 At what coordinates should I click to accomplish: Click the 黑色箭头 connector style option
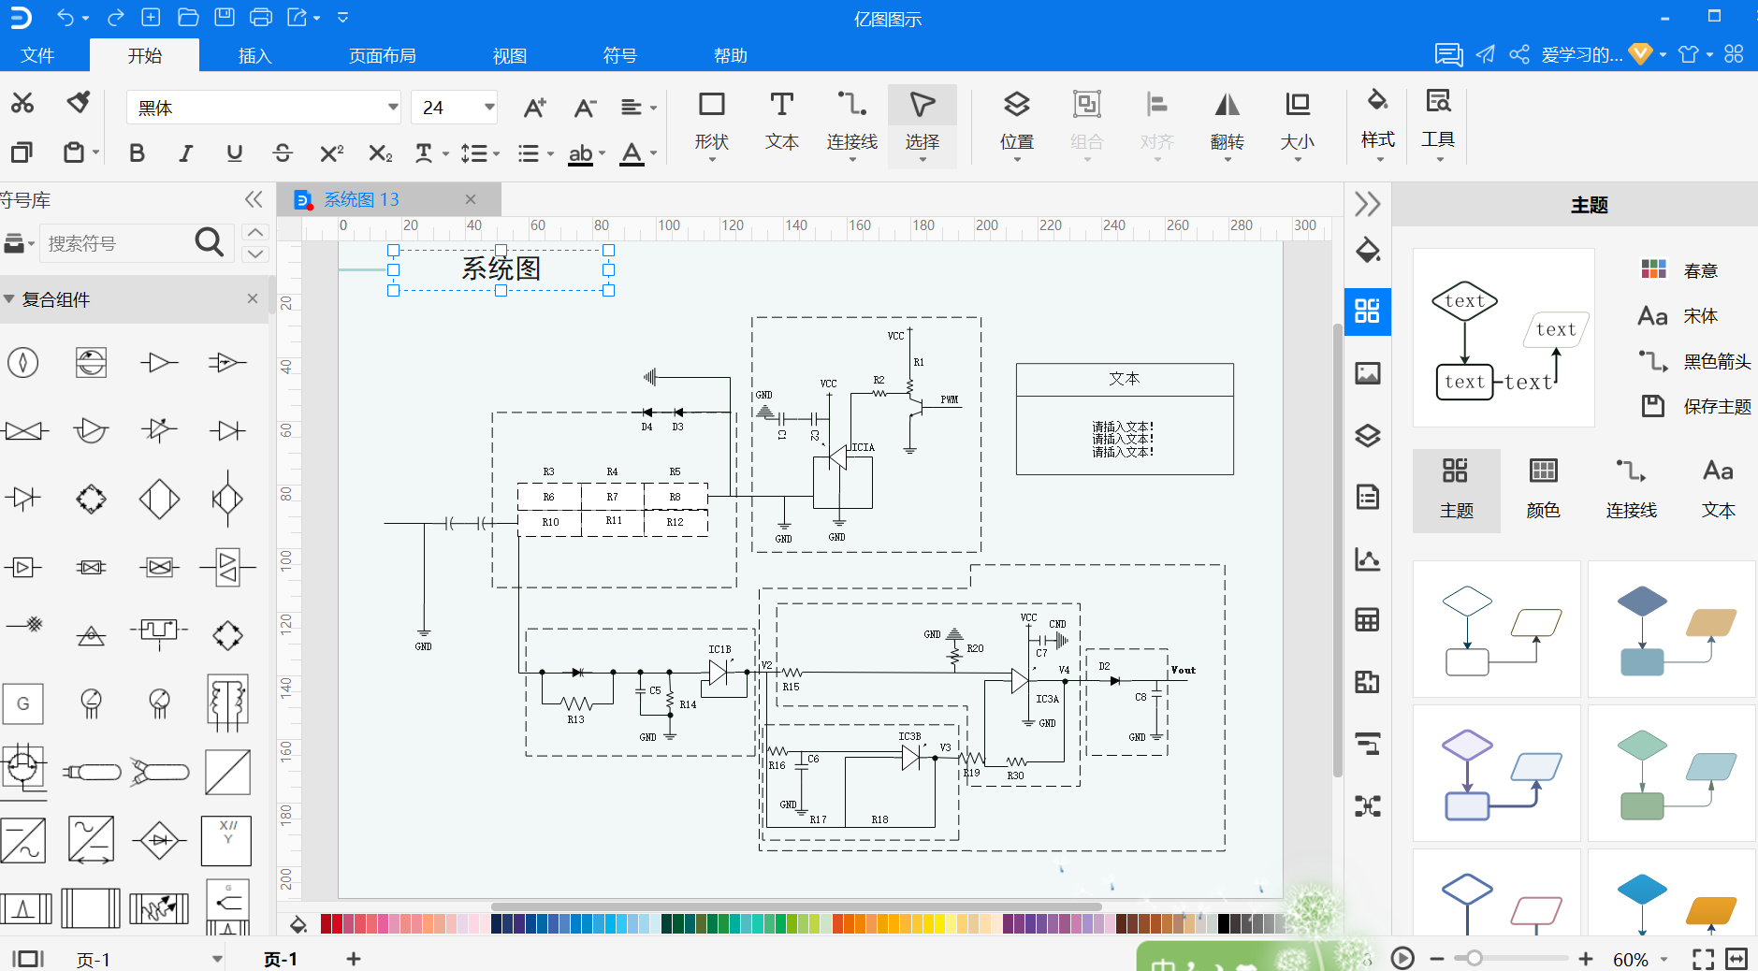(x=1694, y=361)
